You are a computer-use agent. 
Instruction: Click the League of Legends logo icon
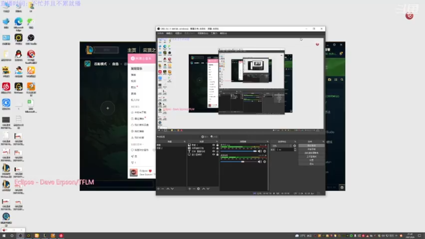point(89,50)
